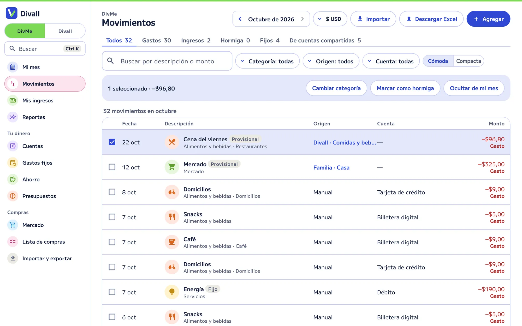
Task: Click Importar y exportar download icon
Action: (13, 258)
